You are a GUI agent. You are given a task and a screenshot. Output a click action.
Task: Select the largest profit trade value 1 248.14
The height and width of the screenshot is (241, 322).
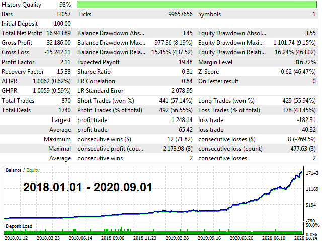pyautogui.click(x=179, y=119)
